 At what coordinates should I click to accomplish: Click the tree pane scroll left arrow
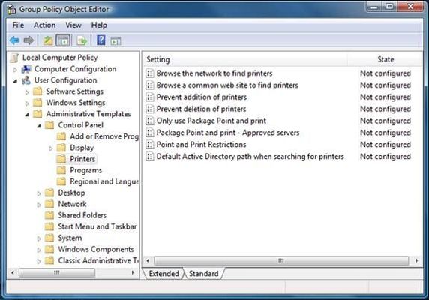click(x=12, y=272)
